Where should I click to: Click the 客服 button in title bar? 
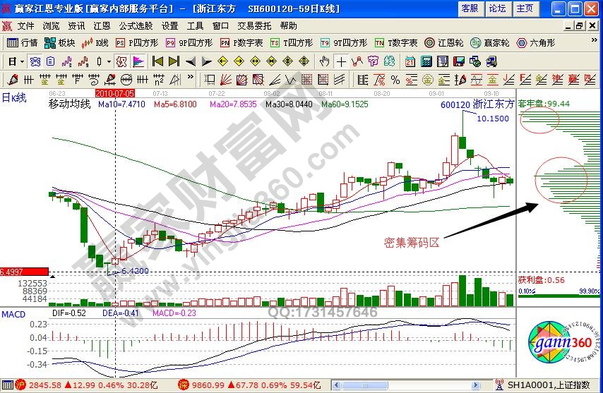(x=470, y=8)
